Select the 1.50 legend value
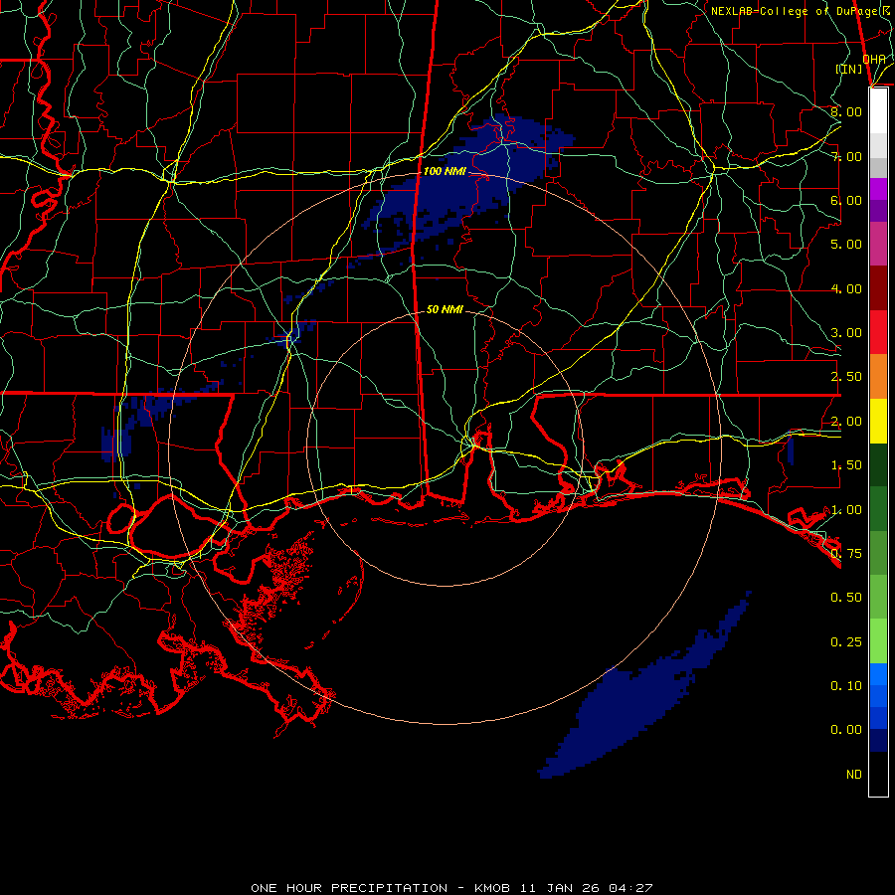Image resolution: width=895 pixels, height=895 pixels. 846,465
